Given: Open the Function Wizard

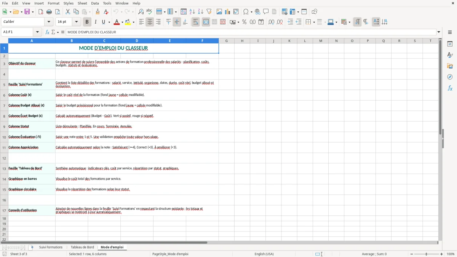Looking at the screenshot, I should [48, 32].
